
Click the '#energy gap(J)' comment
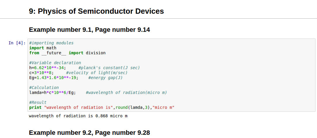pos(105,78)
